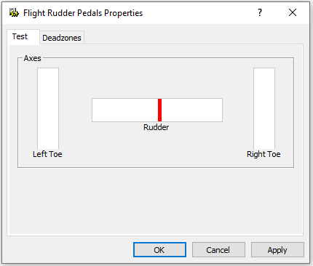Image resolution: width=313 pixels, height=266 pixels.
Task: Click the Rudder bar right of the red marker
Action: tap(192, 110)
